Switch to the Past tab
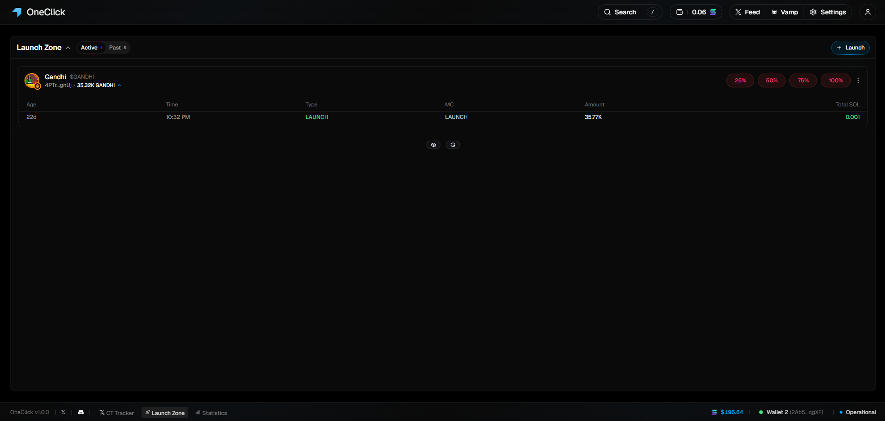The width and height of the screenshot is (885, 421). 118,48
